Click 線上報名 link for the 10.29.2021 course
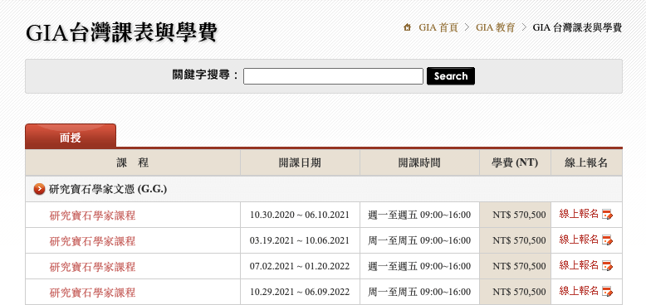Image resolution: width=646 pixels, height=305 pixels. click(x=579, y=291)
